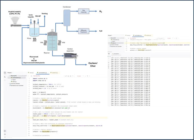The image size is (194, 140).
Task: Click search history icon in lower-left IDE find bar
Action: [31, 76]
